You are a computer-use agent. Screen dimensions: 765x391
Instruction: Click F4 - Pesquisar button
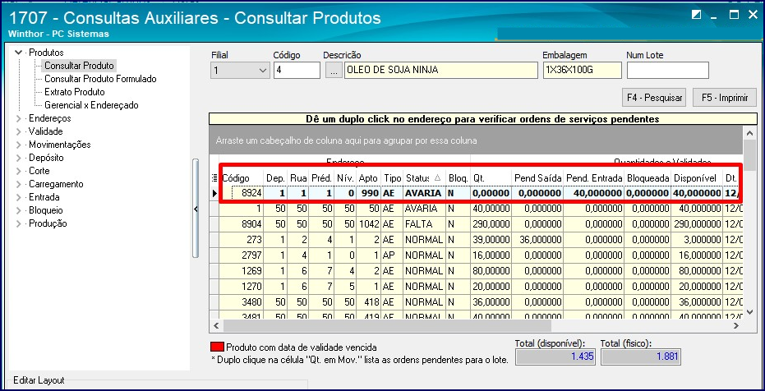654,98
